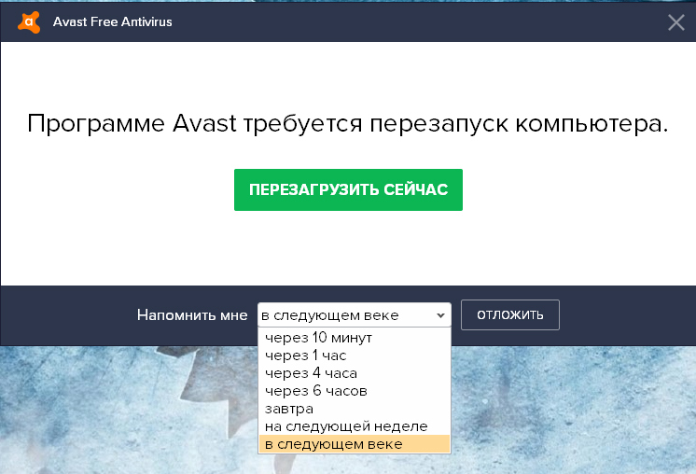Click the ПЕРЕЗАГРУЗИТЬ СЕЙЧАС button
The image size is (696, 474).
tap(348, 189)
